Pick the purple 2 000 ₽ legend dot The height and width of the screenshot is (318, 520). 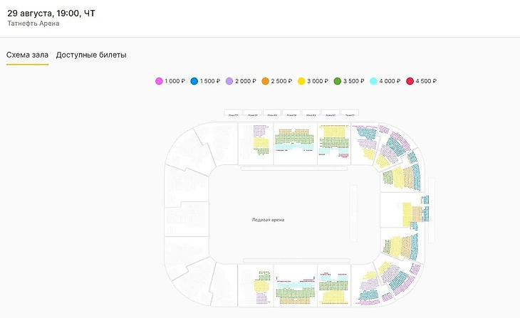[229, 81]
